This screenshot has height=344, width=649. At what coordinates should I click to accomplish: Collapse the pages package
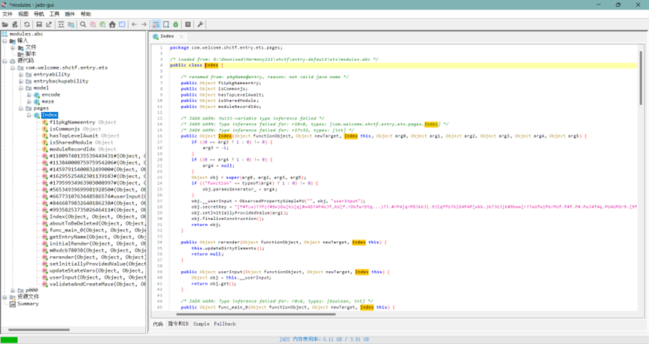pyautogui.click(x=21, y=108)
